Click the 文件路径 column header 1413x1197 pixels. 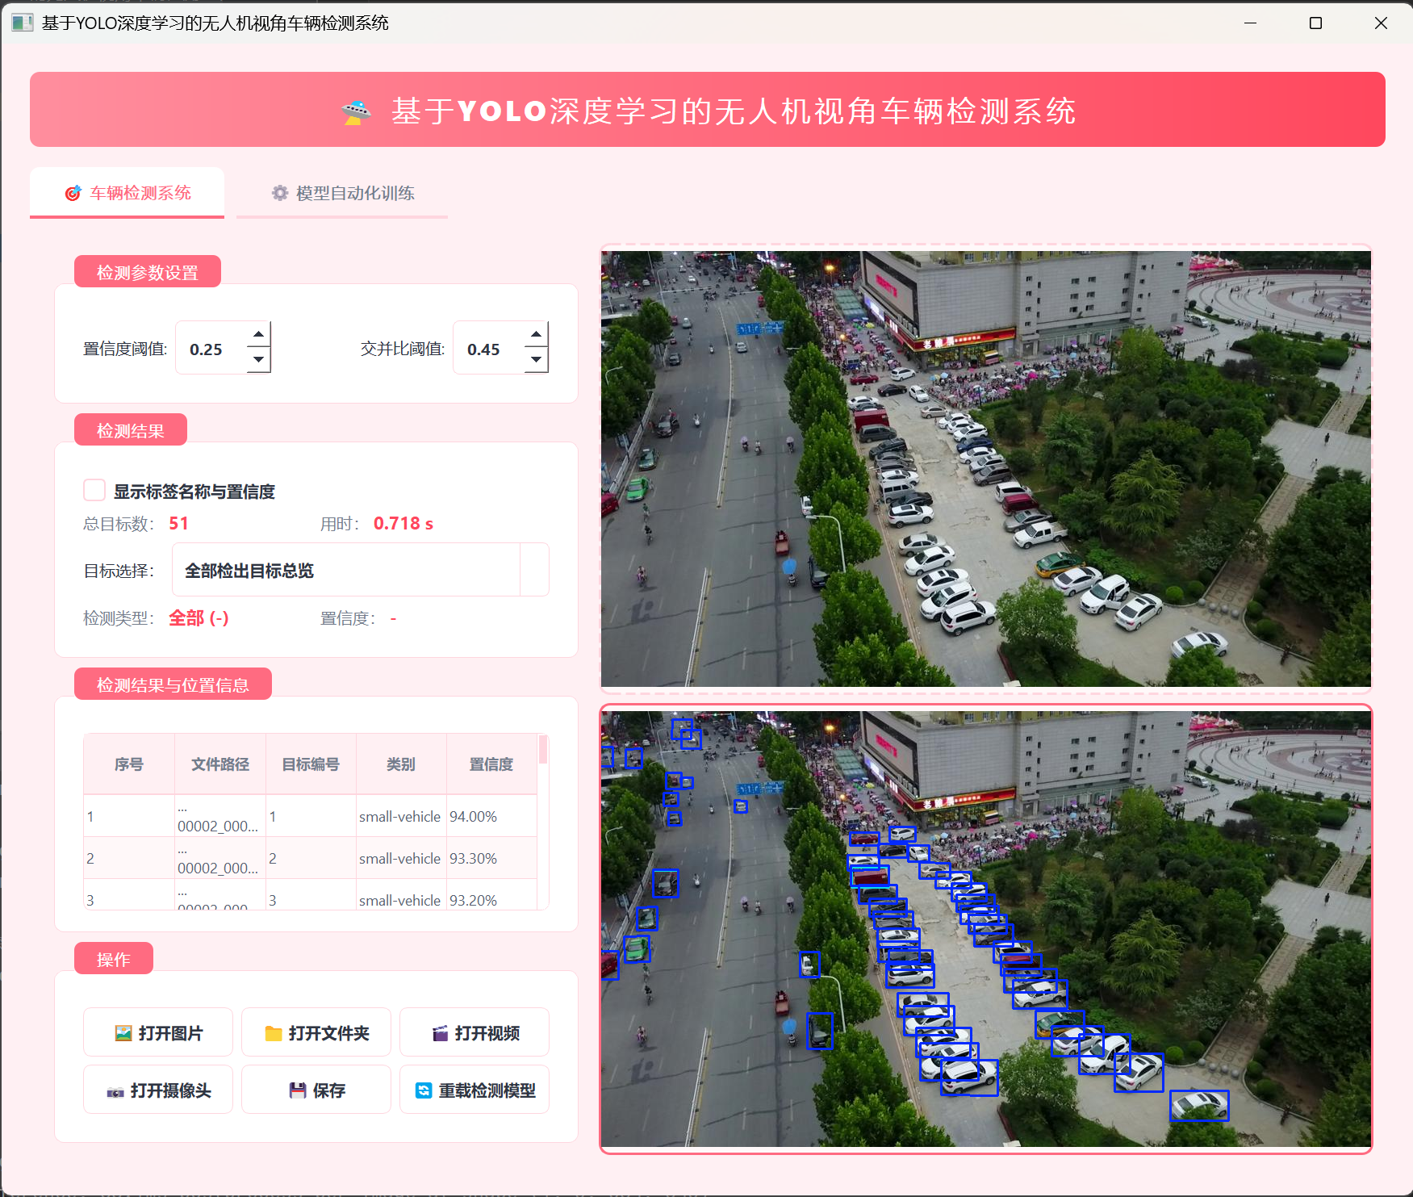coord(220,764)
